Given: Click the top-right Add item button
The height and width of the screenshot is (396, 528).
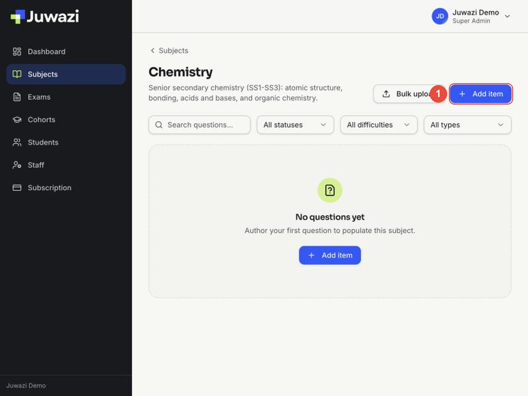Looking at the screenshot, I should [481, 94].
